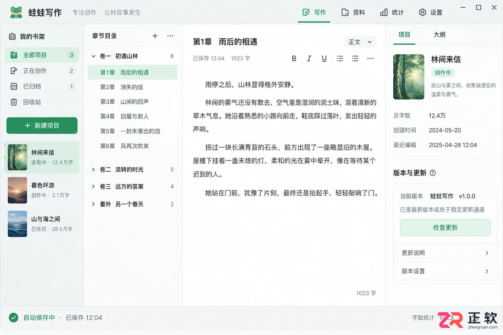
Task: Click the 检查更新 button
Action: (445, 228)
